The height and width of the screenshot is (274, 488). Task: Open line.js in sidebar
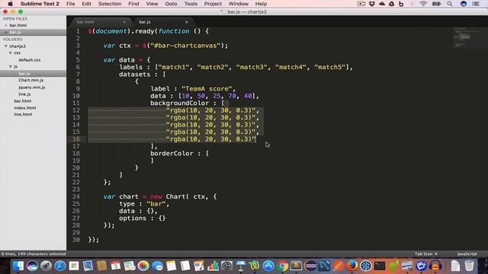pyautogui.click(x=24, y=94)
